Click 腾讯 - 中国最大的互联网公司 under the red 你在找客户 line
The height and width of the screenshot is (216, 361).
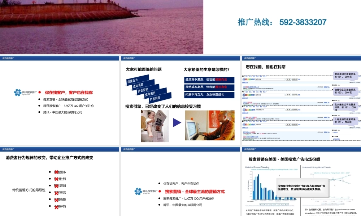click(62, 112)
